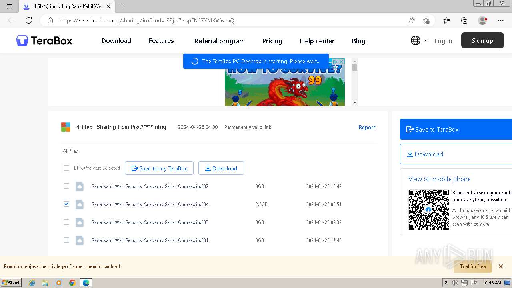Screen dimensions: 512x288
Task: Open Rana Kahil Course.zip.002 file name
Action: pyautogui.click(x=150, y=186)
